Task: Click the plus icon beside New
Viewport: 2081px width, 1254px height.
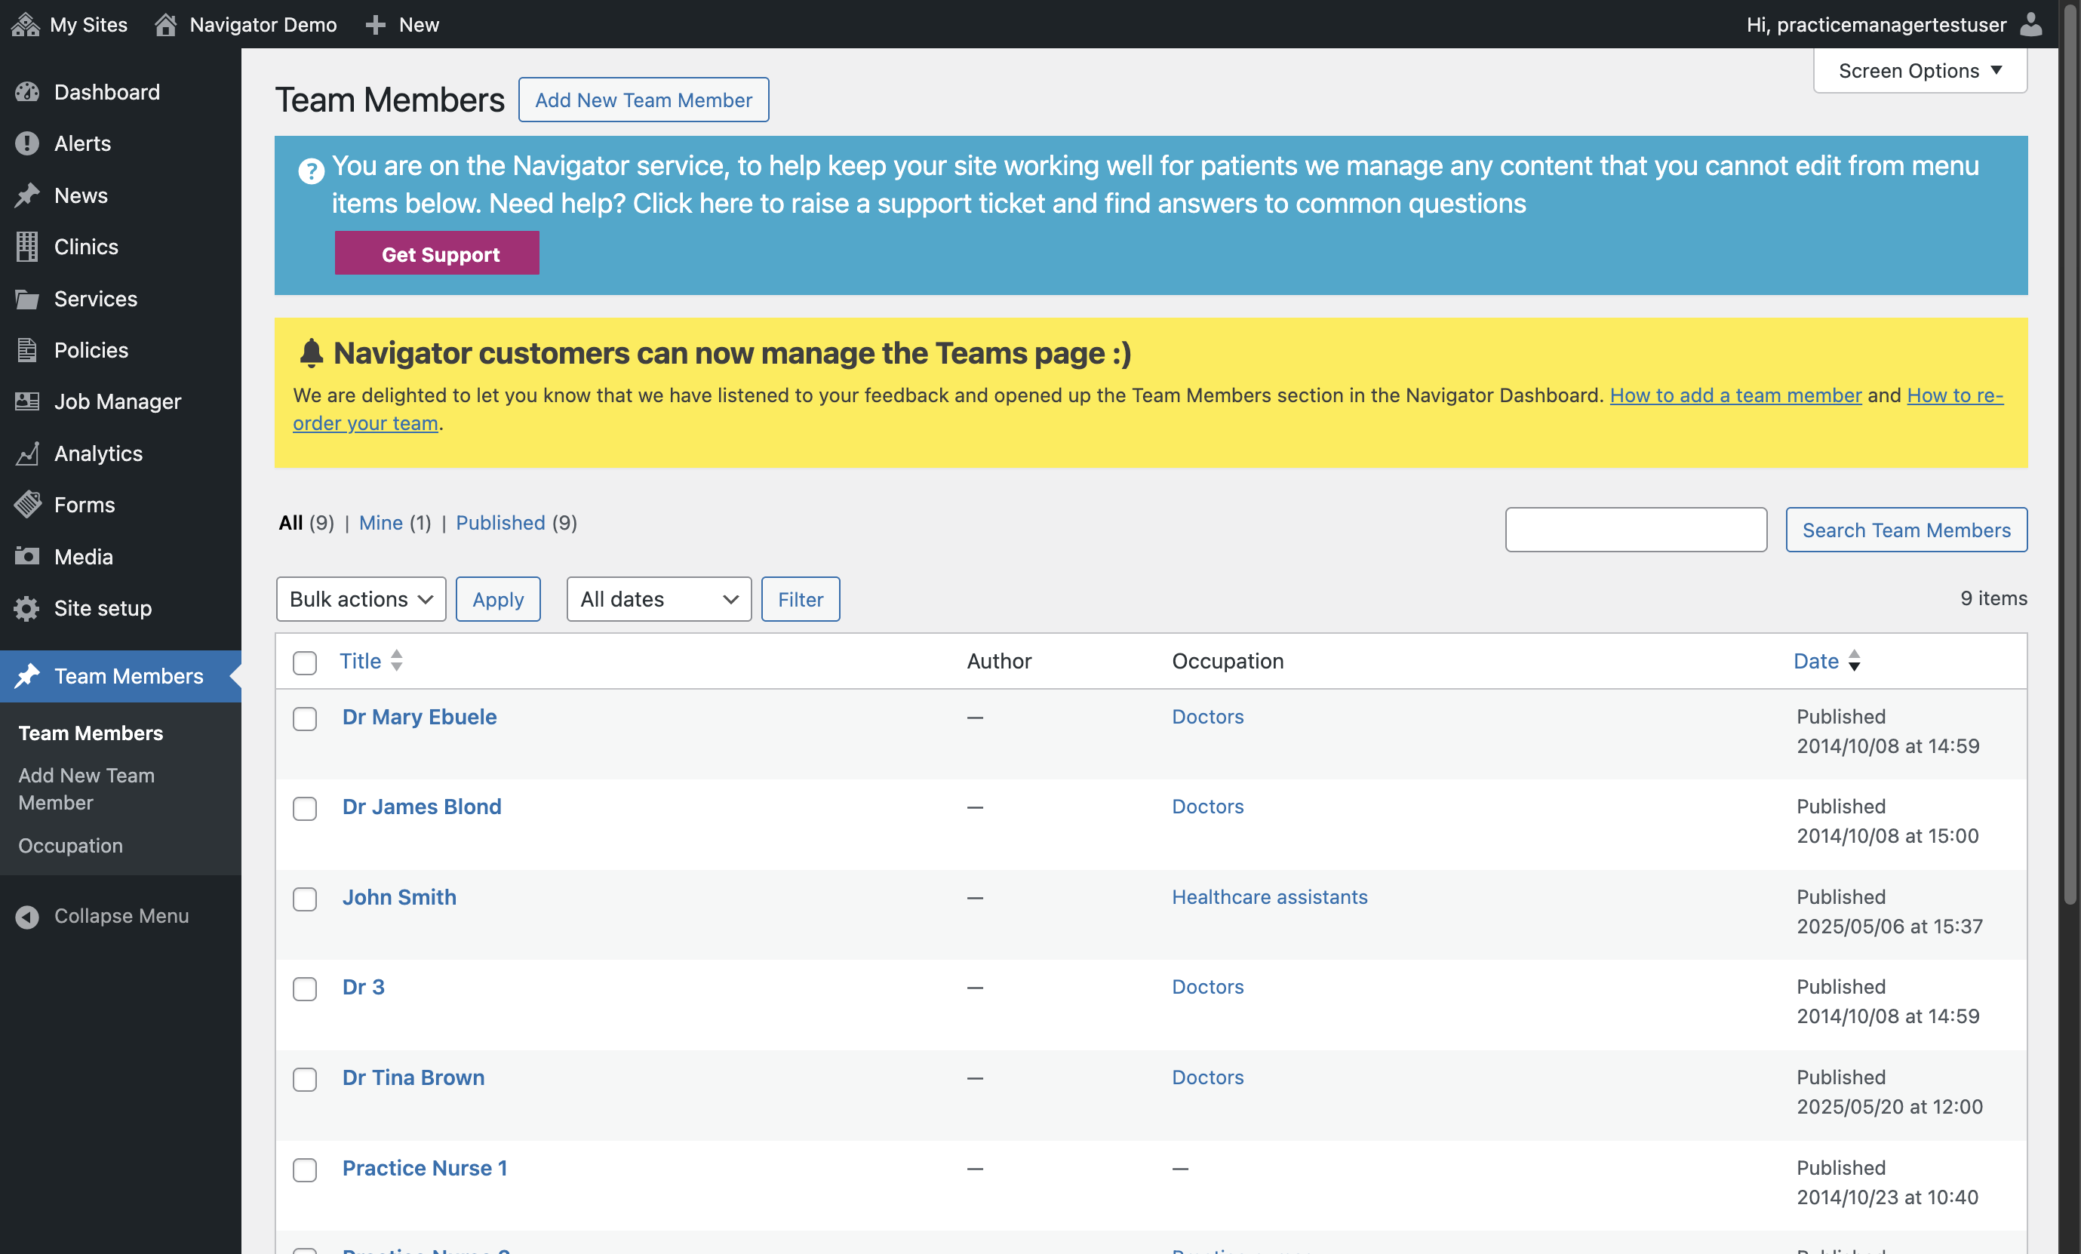Action: coord(376,26)
